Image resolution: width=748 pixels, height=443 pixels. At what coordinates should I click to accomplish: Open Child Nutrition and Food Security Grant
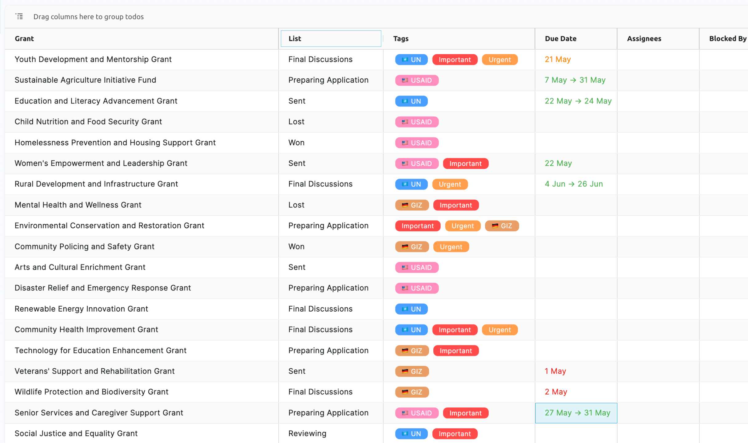pos(88,122)
